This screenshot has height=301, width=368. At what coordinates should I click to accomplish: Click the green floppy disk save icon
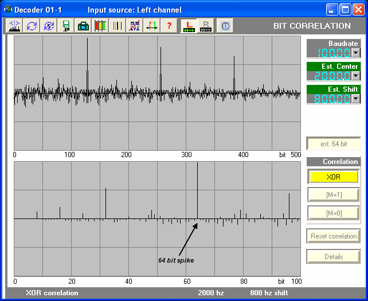(66, 26)
